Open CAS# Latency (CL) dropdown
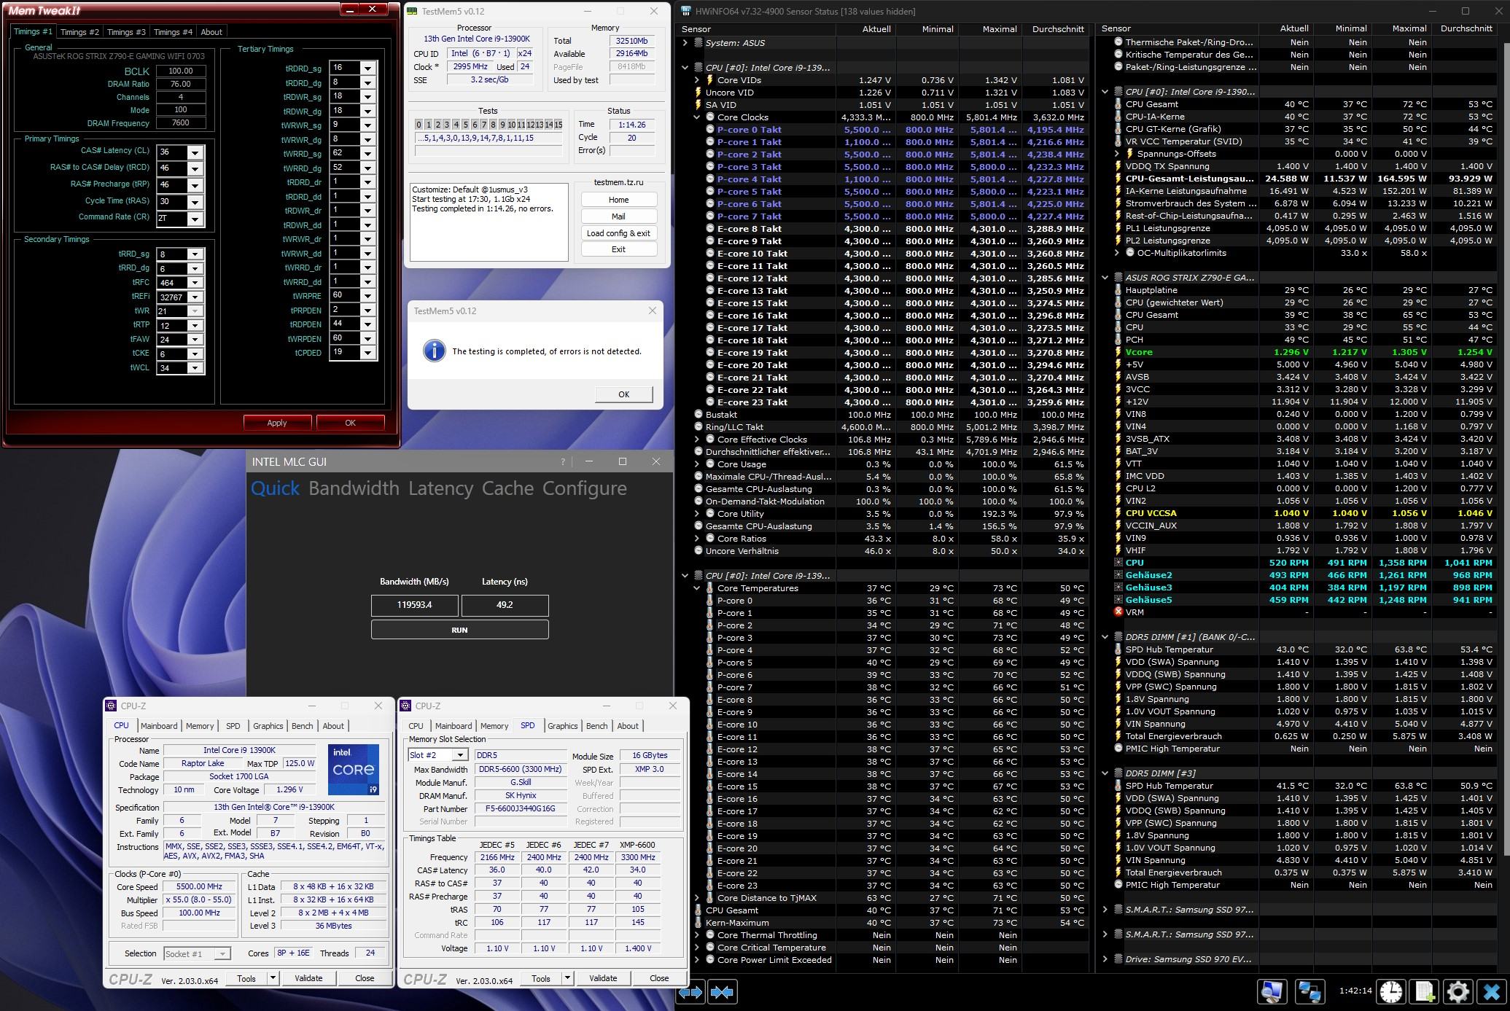The width and height of the screenshot is (1510, 1011). click(x=195, y=152)
